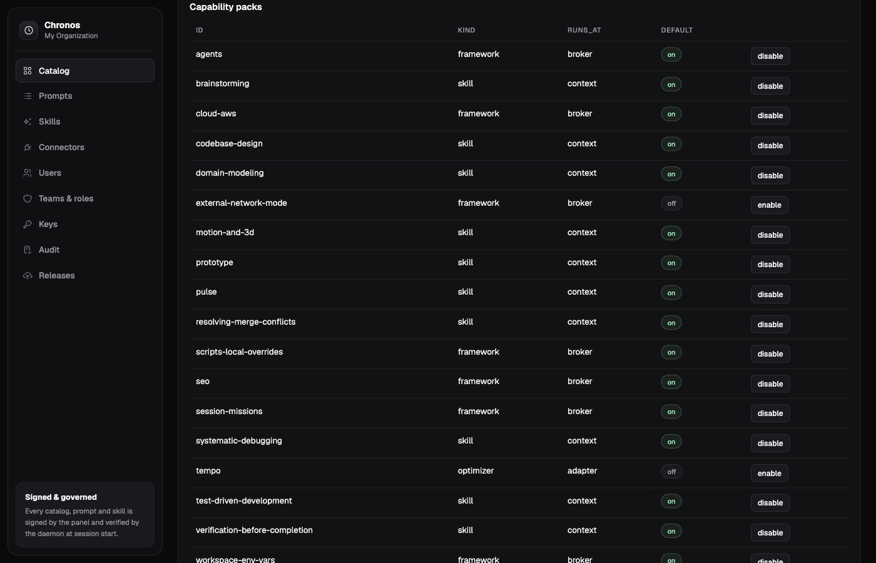Select the scripts-local-overrides ID text

(239, 352)
